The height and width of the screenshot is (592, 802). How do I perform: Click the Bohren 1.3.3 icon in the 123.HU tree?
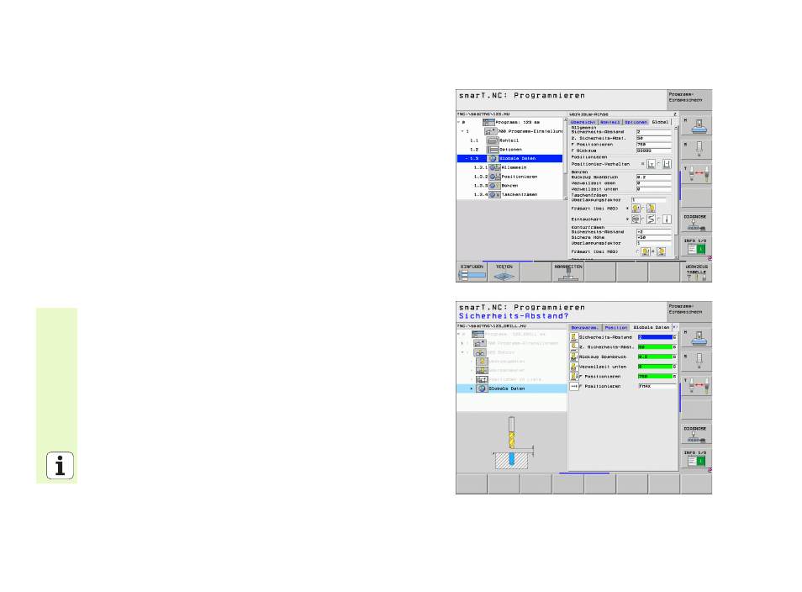pos(494,186)
